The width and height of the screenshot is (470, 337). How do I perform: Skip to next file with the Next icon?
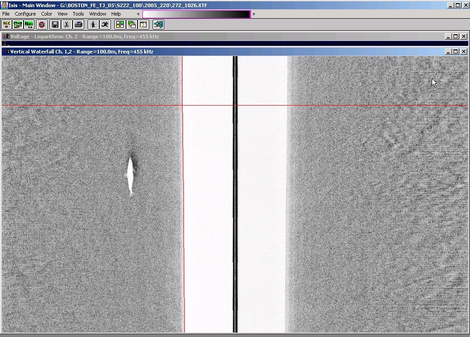(x=28, y=24)
